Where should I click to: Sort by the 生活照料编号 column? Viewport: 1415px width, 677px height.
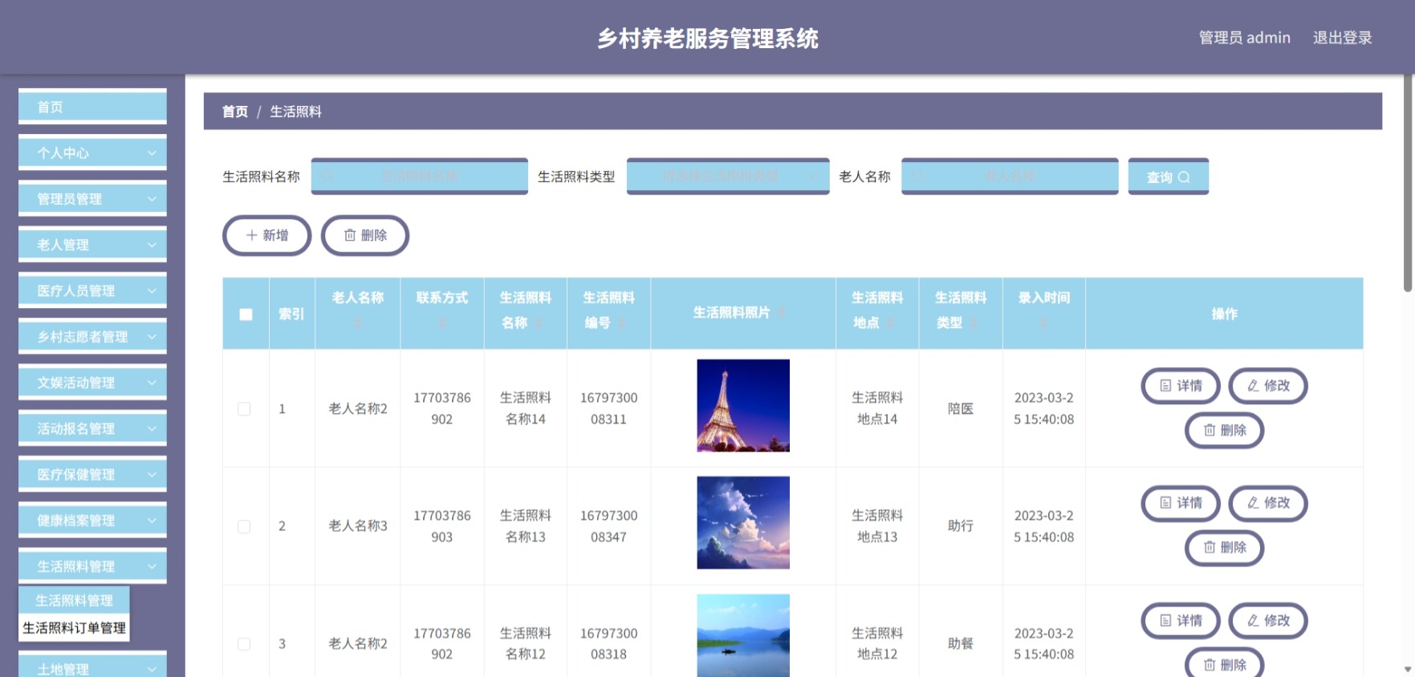(622, 323)
